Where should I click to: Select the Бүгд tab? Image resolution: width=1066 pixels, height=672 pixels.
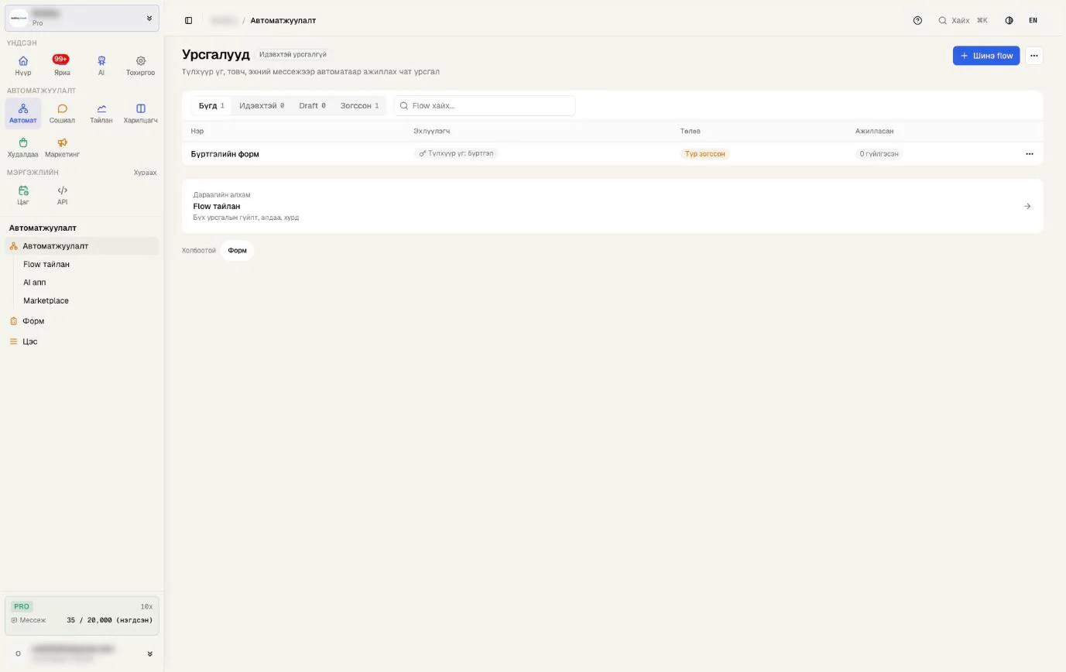tap(211, 105)
